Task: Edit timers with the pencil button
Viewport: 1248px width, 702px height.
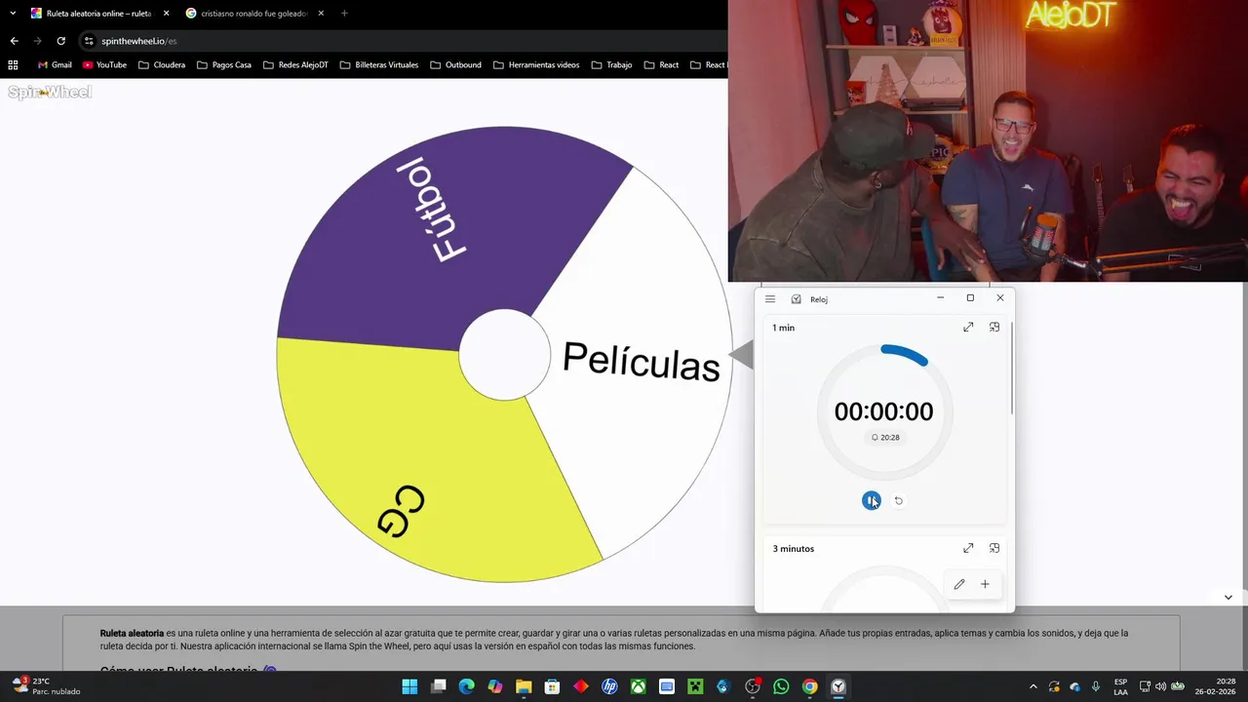Action: click(959, 584)
